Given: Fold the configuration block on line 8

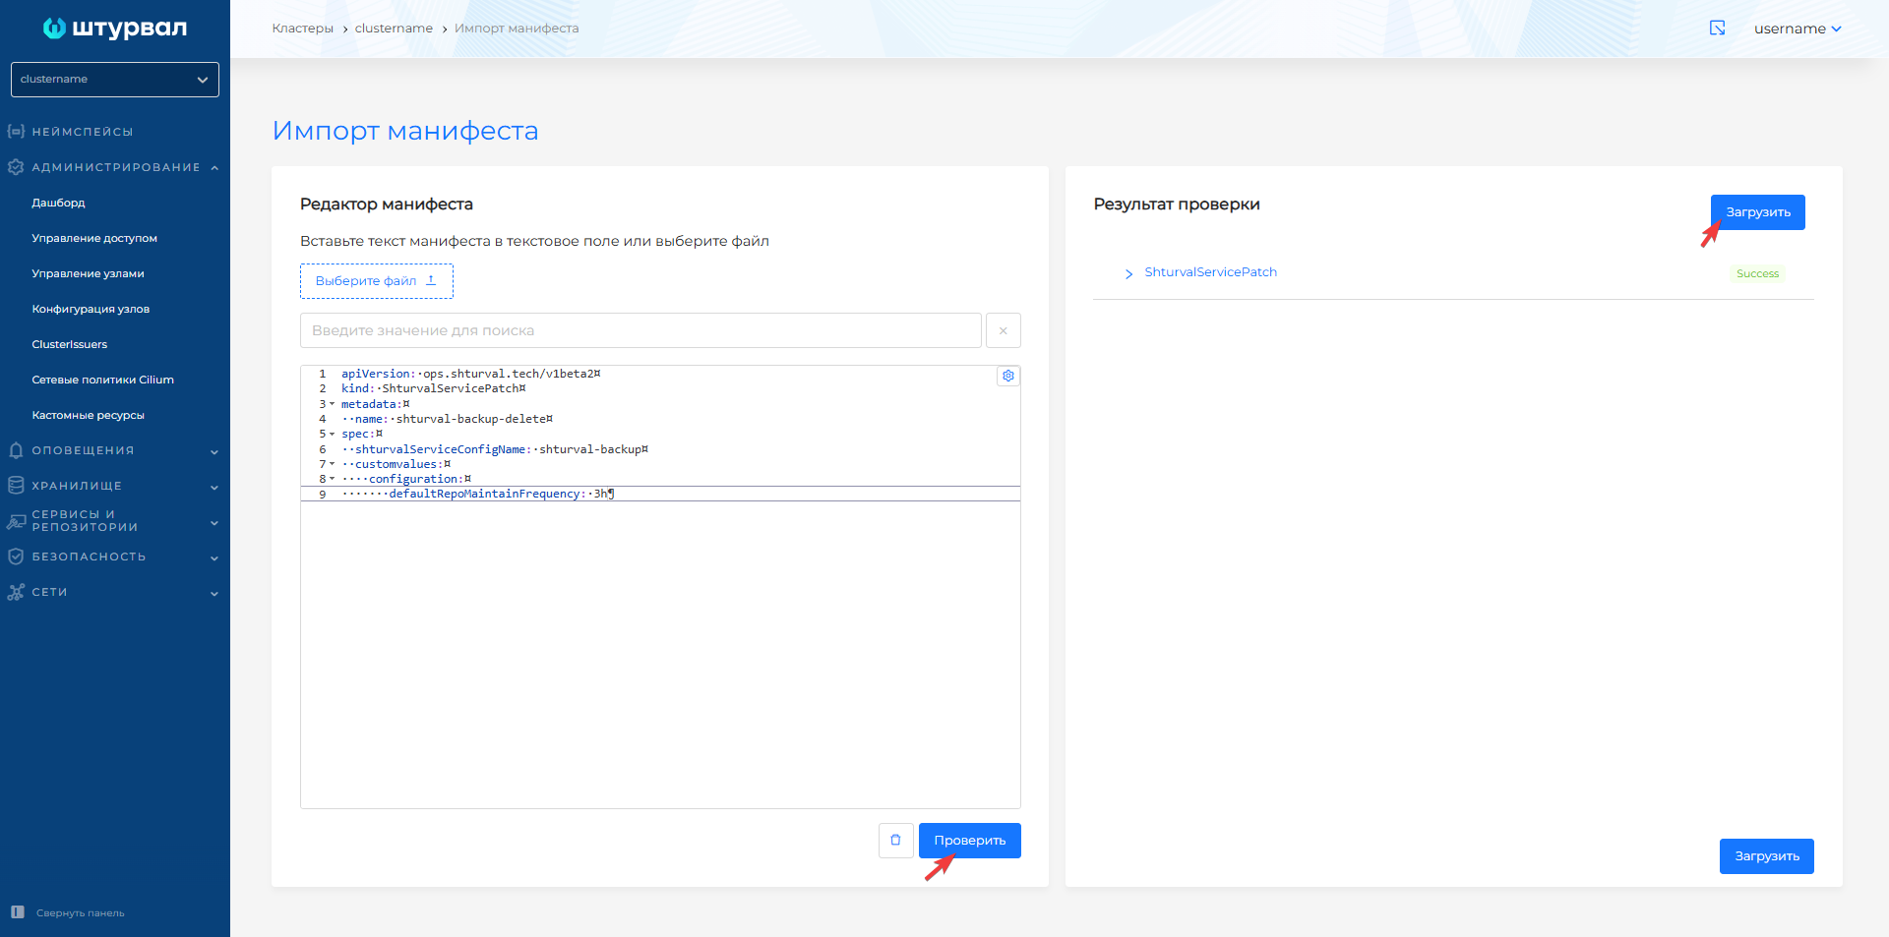Looking at the screenshot, I should tap(332, 479).
